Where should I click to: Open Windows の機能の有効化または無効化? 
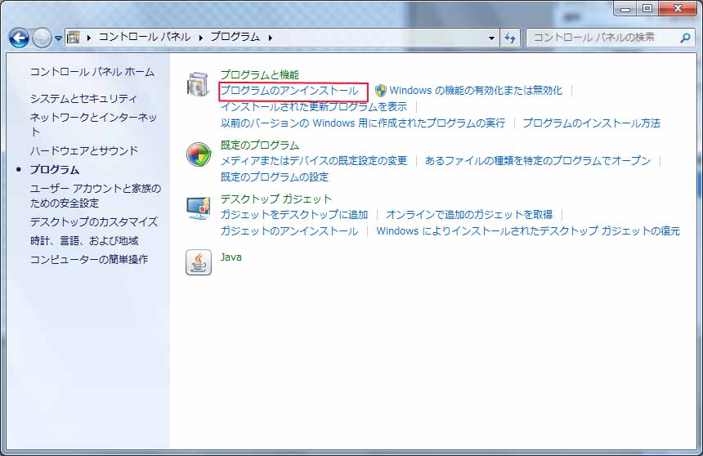click(476, 90)
